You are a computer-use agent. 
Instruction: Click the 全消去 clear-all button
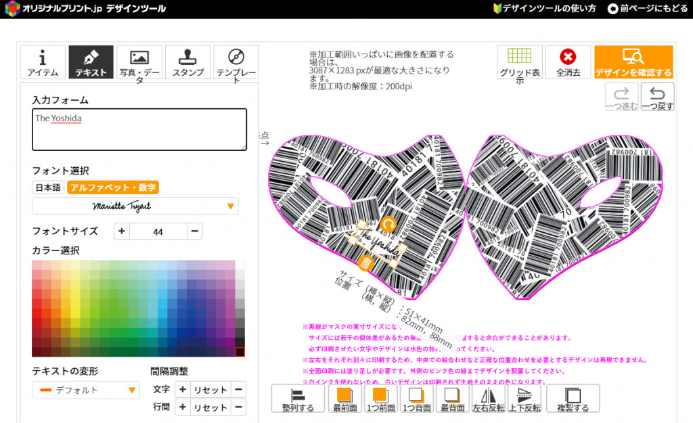[568, 62]
